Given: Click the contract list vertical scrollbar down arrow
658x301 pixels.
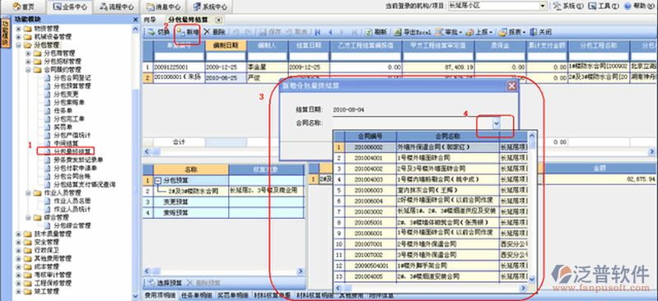Looking at the screenshot, I should [532, 279].
